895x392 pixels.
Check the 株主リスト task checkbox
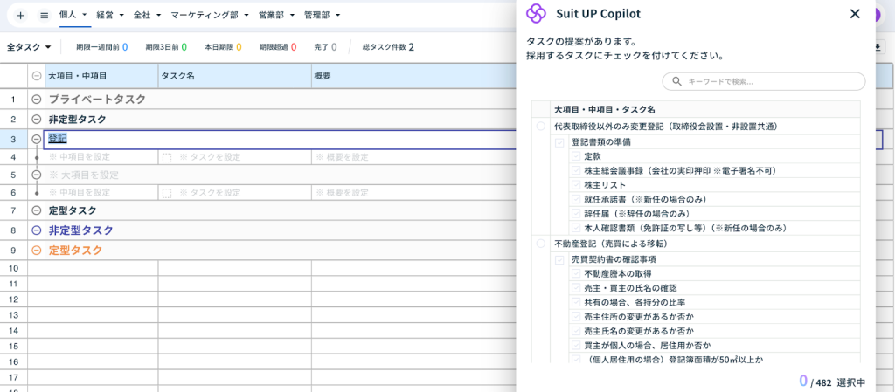(575, 185)
